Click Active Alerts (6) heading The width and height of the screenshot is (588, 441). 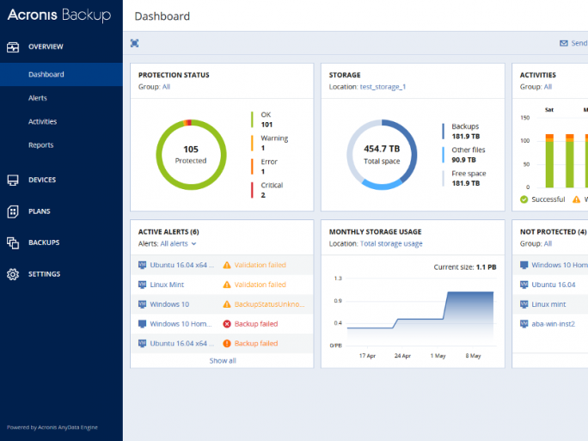(168, 232)
